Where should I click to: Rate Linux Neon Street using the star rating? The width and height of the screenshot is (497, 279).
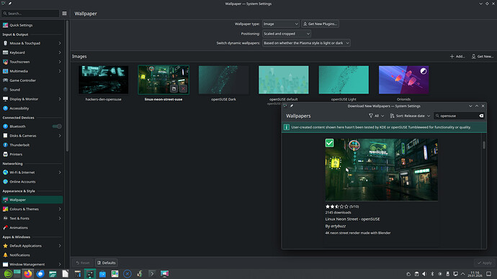(x=336, y=206)
